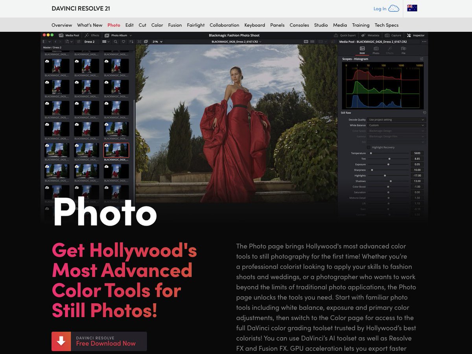The height and width of the screenshot is (354, 472).
Task: Click the linked clips icon left of Dress 2
Action: point(78,42)
